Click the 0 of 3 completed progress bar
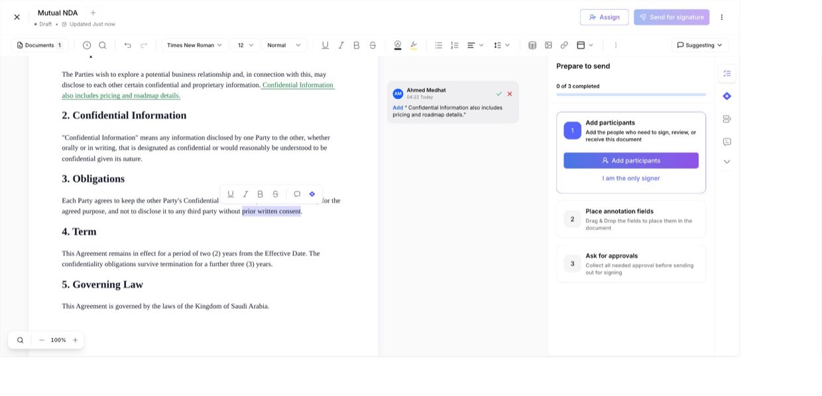Image resolution: width=822 pixels, height=396 pixels. [631, 94]
